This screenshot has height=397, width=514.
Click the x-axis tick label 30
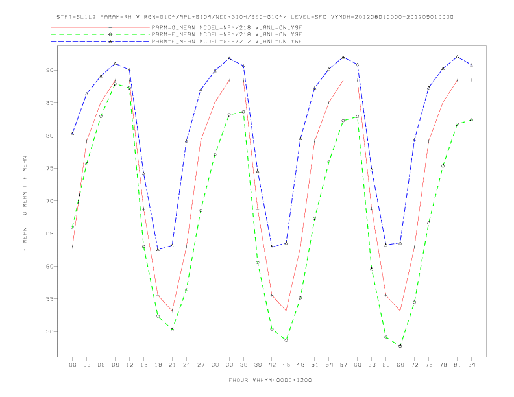point(215,365)
